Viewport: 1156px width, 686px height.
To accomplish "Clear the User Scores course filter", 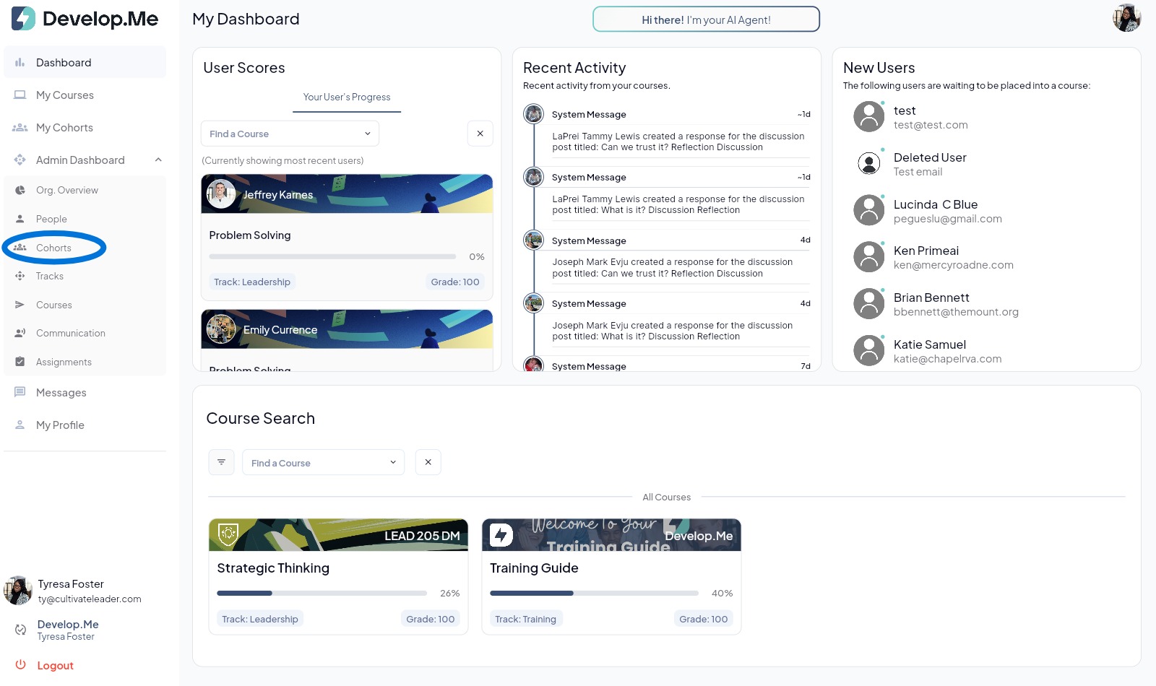I will tap(480, 134).
